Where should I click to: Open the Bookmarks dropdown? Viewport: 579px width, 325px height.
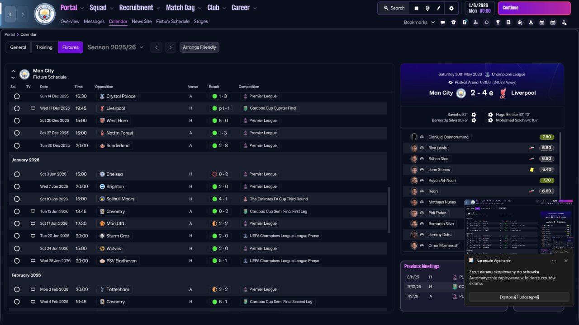click(x=419, y=22)
